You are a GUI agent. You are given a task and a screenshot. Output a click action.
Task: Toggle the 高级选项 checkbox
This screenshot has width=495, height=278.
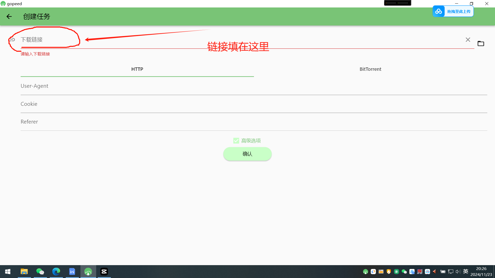coord(236,141)
